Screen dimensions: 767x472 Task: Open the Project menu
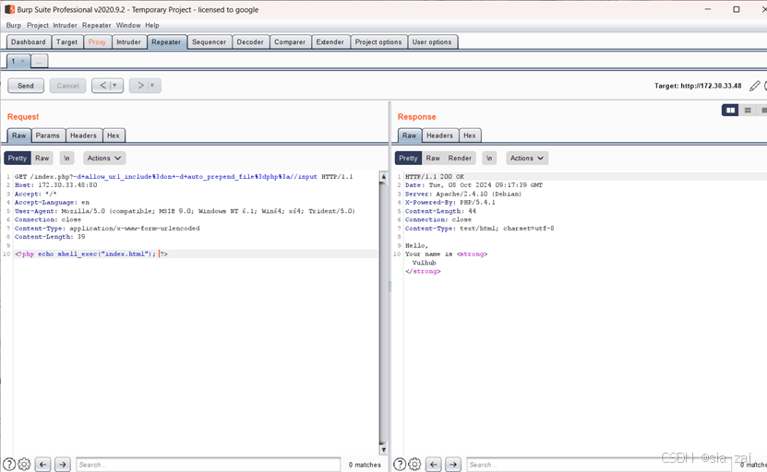point(38,26)
